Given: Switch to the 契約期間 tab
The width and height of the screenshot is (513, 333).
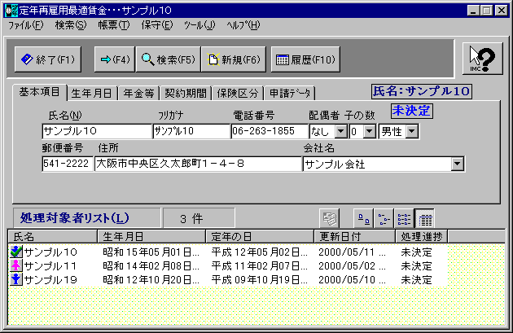Looking at the screenshot, I should click(186, 94).
